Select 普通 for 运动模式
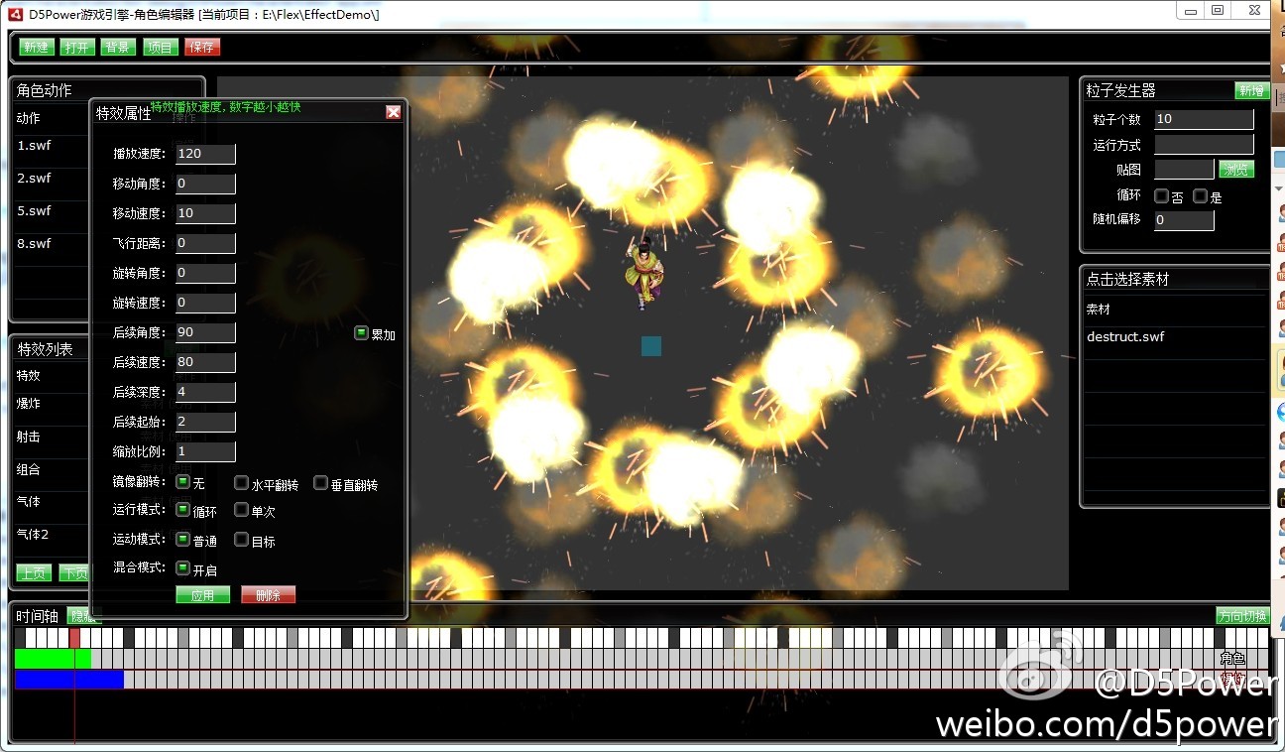 click(182, 540)
